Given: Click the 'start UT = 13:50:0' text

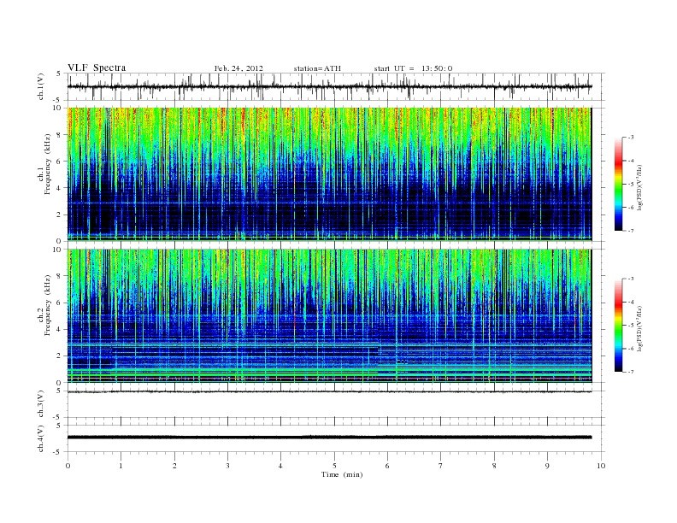Looking at the screenshot, I should tap(413, 68).
